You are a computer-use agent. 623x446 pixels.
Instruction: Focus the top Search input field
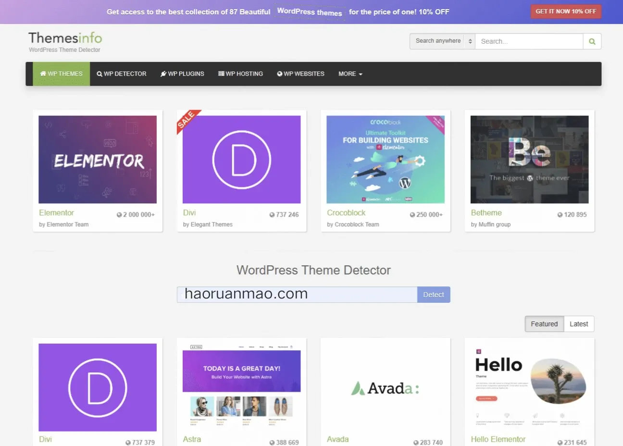pyautogui.click(x=529, y=41)
